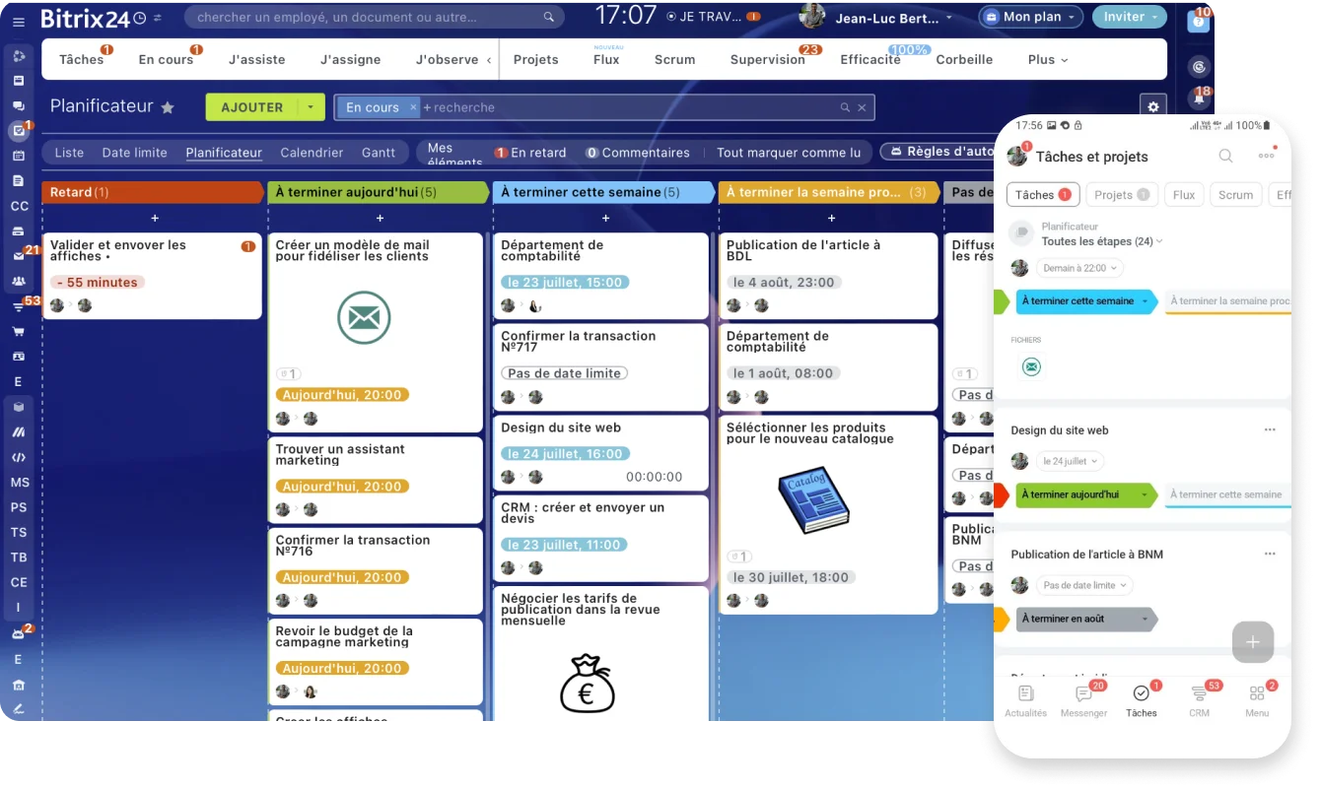Click 'Tout marquer comme lu'
Screen dimensions: 1321x788
coord(789,153)
